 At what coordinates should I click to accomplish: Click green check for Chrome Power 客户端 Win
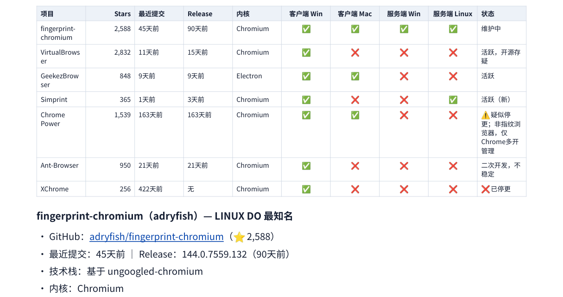pyautogui.click(x=306, y=115)
